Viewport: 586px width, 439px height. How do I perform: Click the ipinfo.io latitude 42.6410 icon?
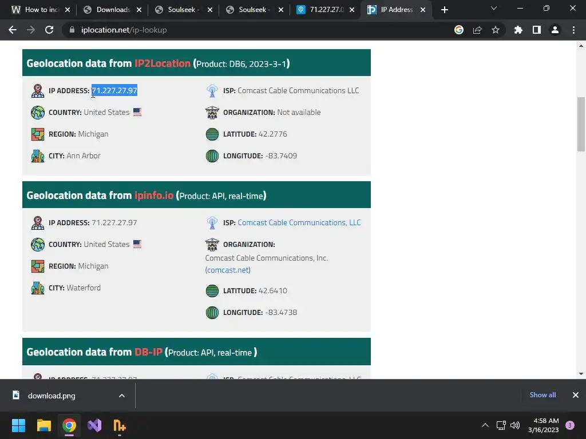212,291
